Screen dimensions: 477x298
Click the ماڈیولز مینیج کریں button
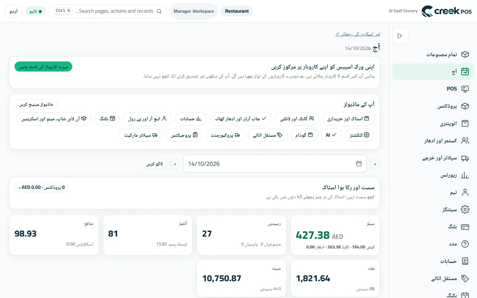(x=36, y=104)
